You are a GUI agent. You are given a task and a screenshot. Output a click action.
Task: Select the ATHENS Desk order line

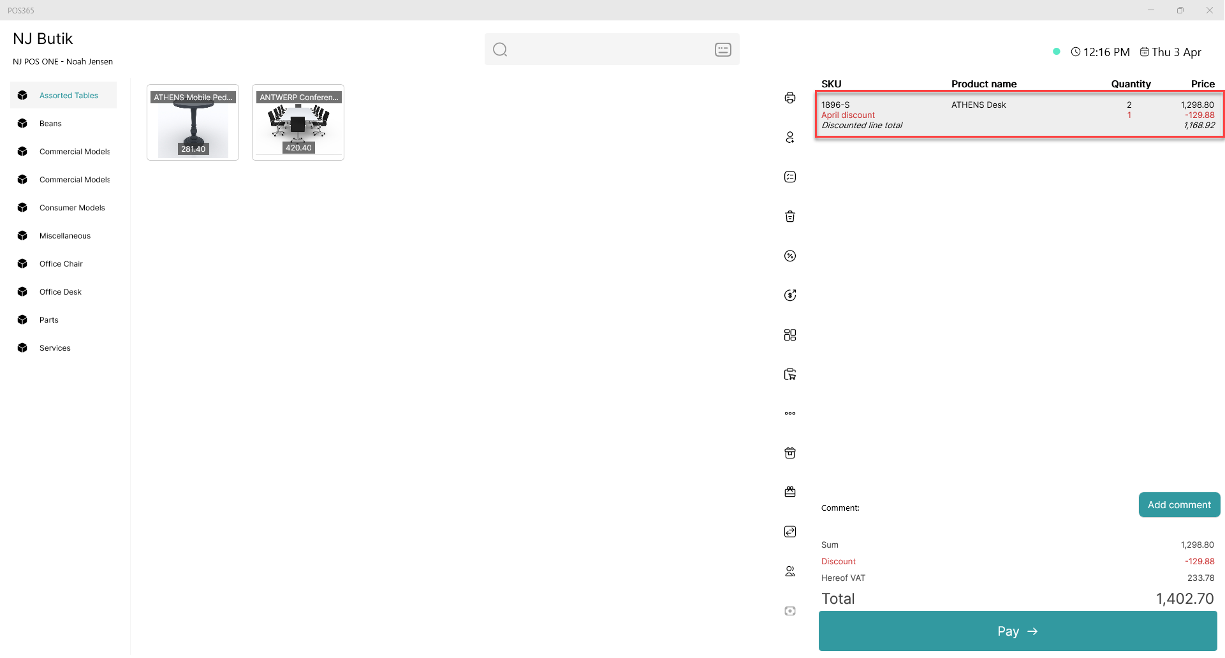click(x=1019, y=115)
